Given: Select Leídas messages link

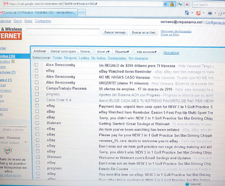Looking at the screenshot, I should [x=84, y=58].
